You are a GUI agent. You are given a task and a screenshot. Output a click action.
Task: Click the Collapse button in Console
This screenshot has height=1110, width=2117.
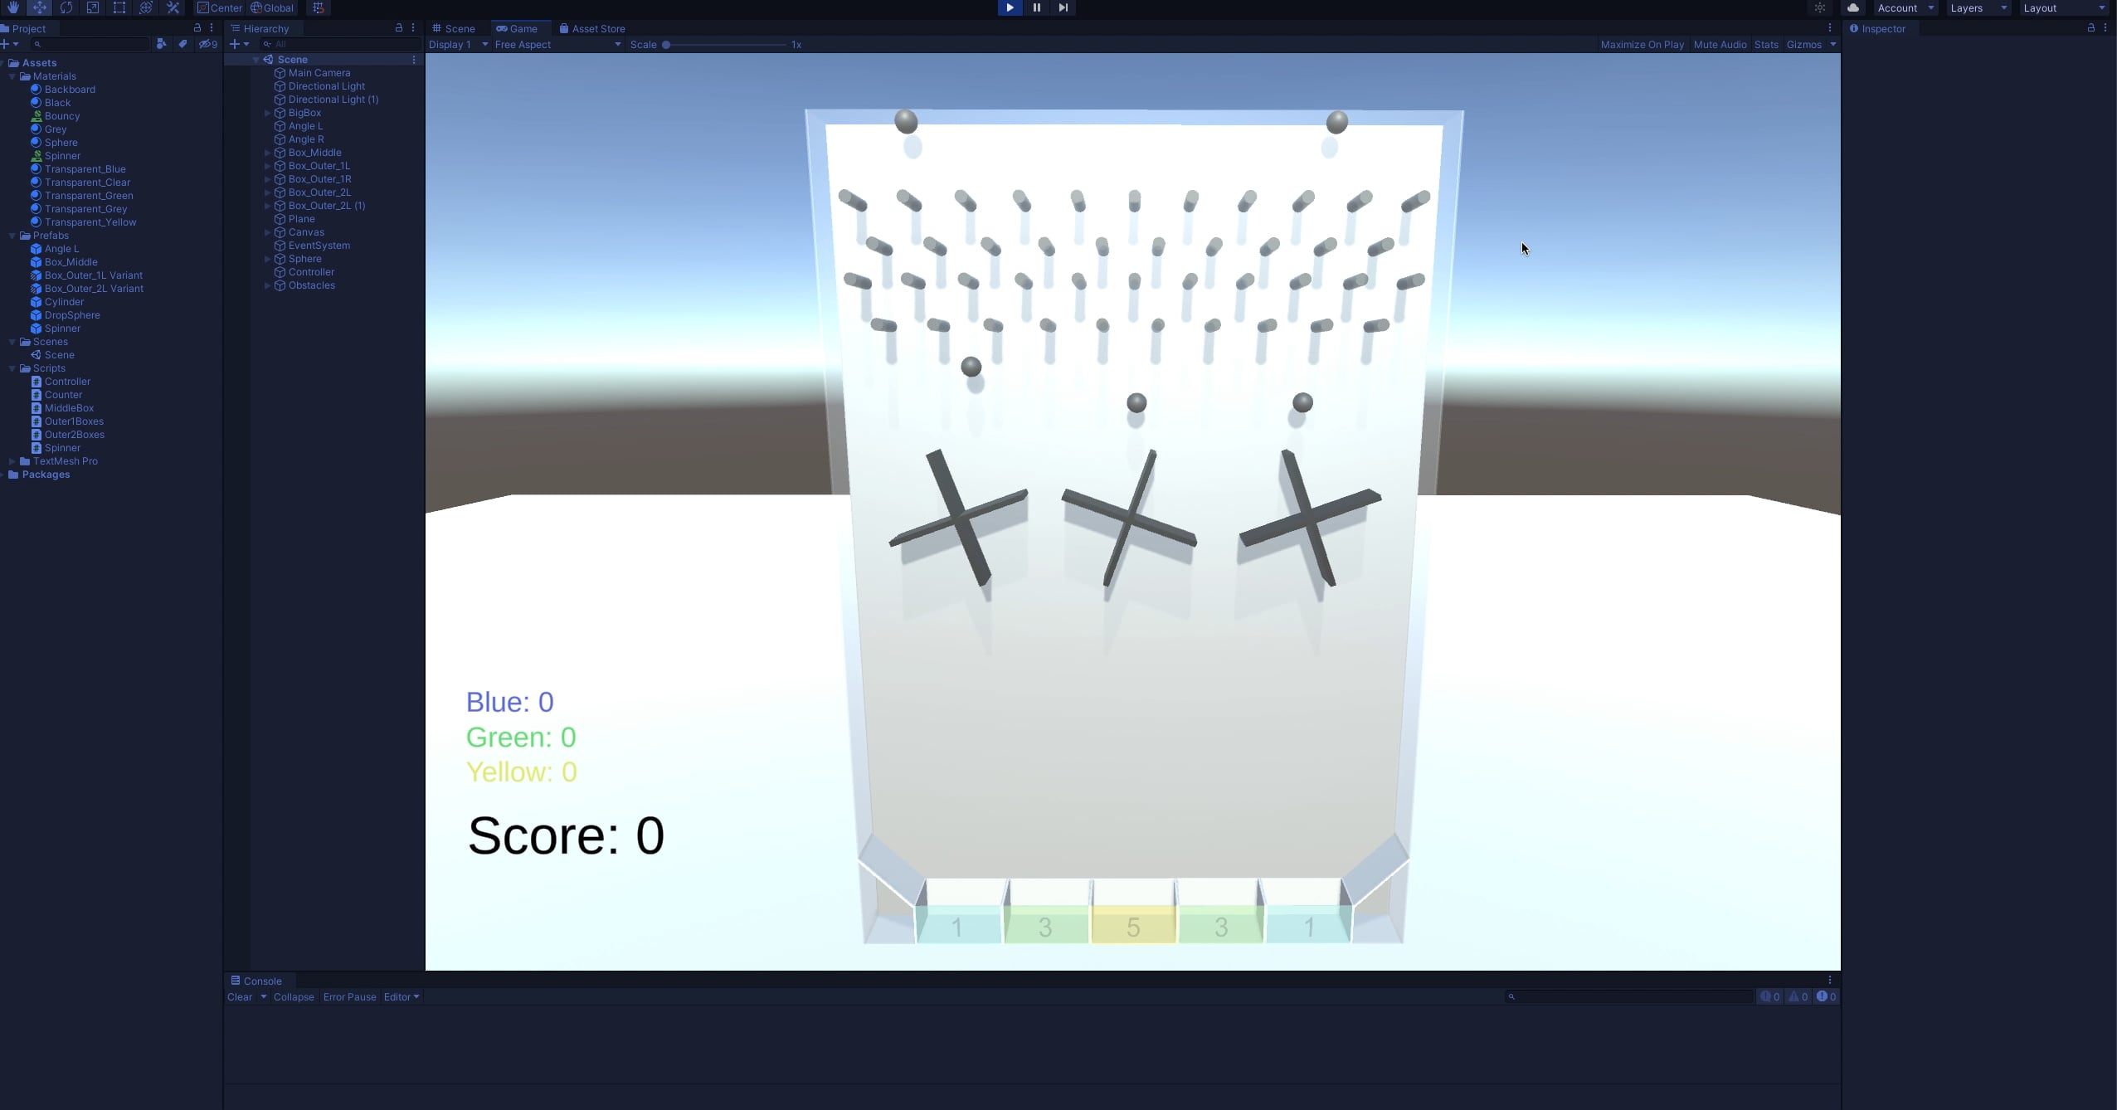pyautogui.click(x=294, y=996)
